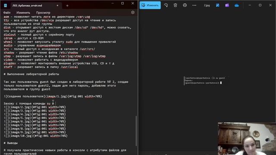Click the Изменить button in Photos
This screenshot has width=276, height=155.
point(150,5)
